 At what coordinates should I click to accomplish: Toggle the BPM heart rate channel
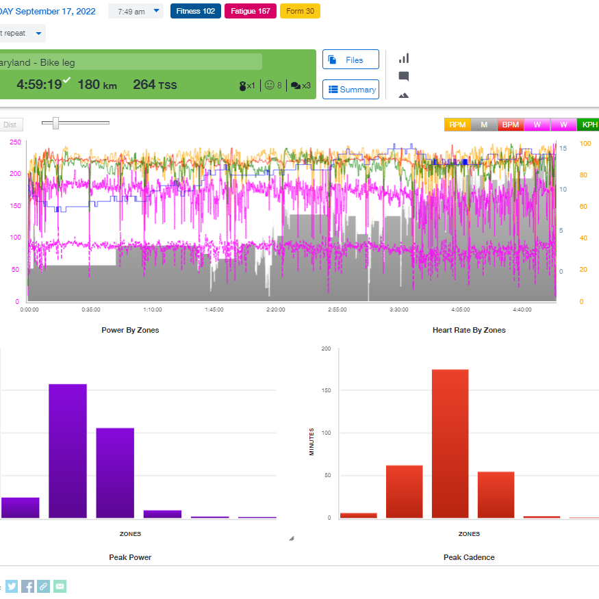[x=510, y=125]
